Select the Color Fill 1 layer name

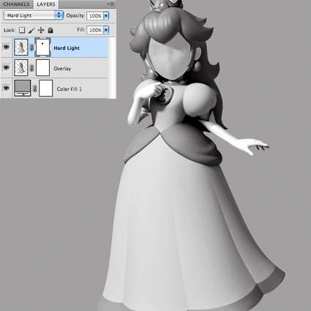click(x=70, y=89)
